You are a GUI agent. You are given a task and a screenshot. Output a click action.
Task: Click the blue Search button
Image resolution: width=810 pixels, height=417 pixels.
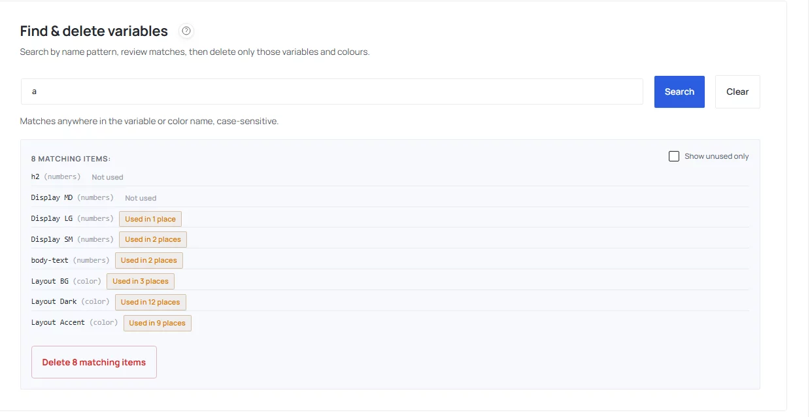[x=679, y=92]
